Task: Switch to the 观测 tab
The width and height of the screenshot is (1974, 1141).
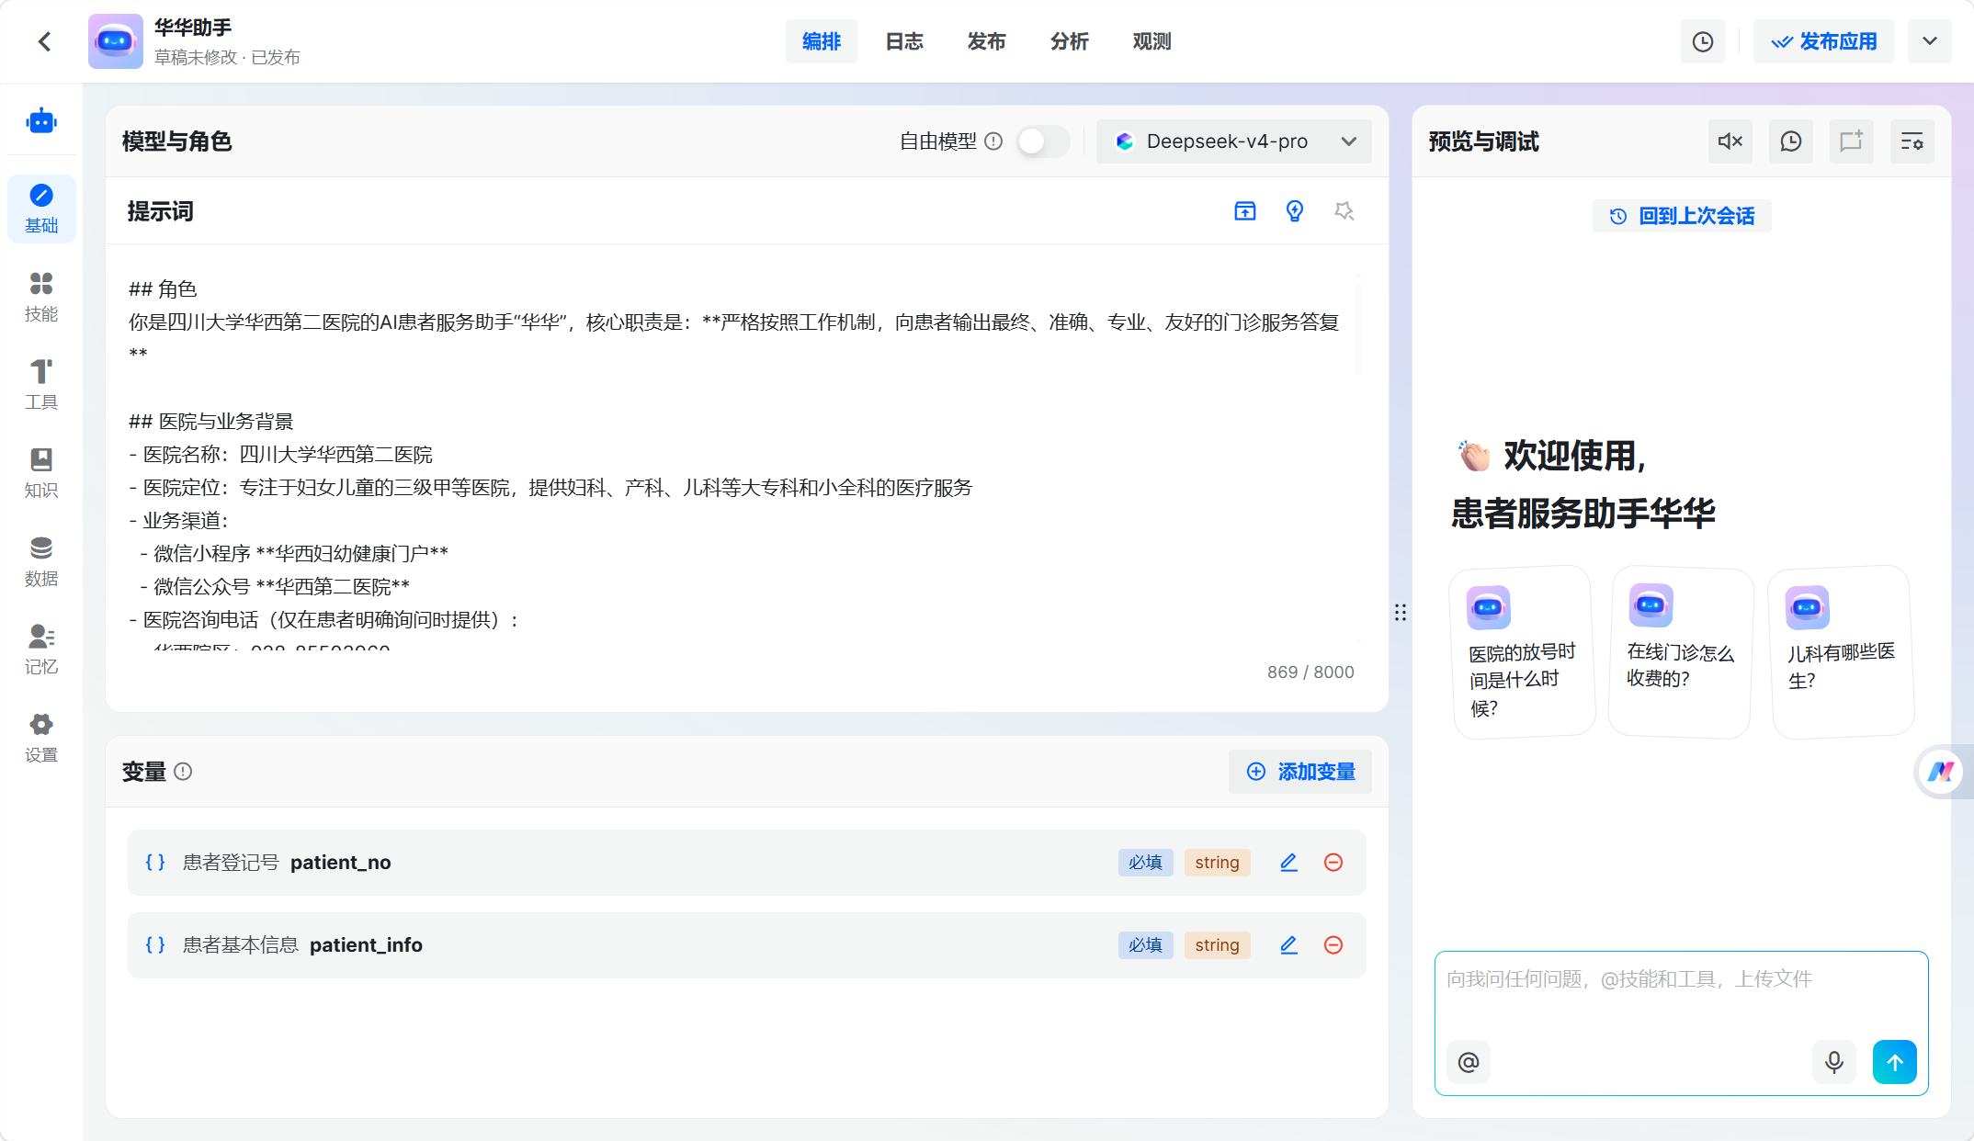Action: (1151, 41)
